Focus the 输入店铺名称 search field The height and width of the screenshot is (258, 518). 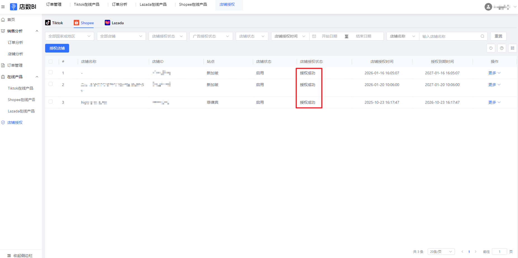pos(450,36)
